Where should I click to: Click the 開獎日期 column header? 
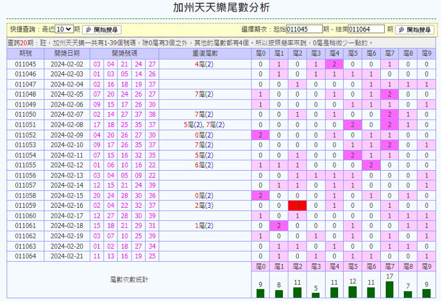pyautogui.click(x=67, y=53)
